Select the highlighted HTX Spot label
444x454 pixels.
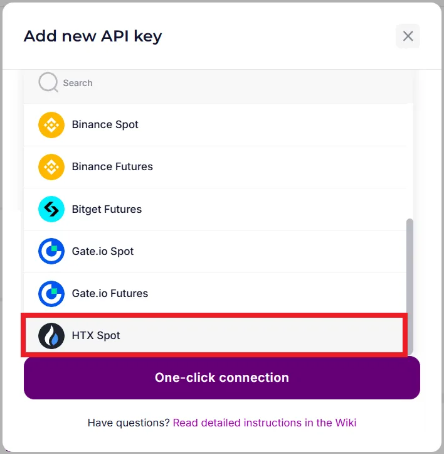pos(96,335)
